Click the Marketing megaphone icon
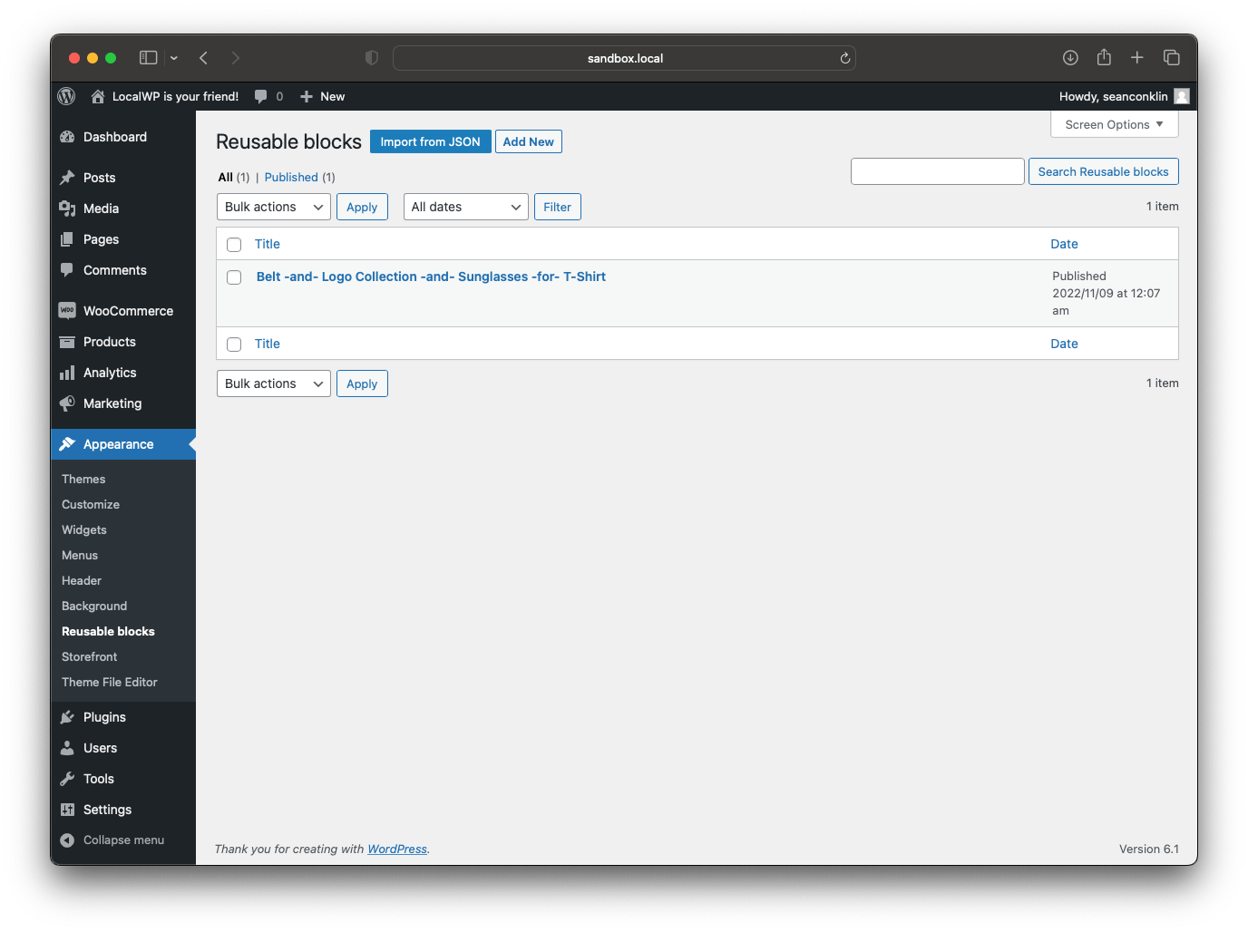The image size is (1248, 932). [x=67, y=403]
